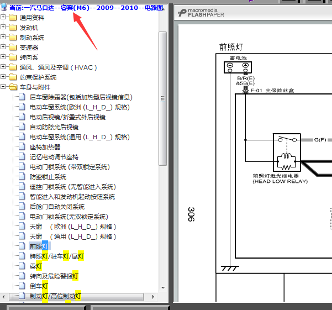The height and width of the screenshot is (310, 332).
Task: Expand the 变速器 folder node
Action: pyautogui.click(x=3, y=46)
